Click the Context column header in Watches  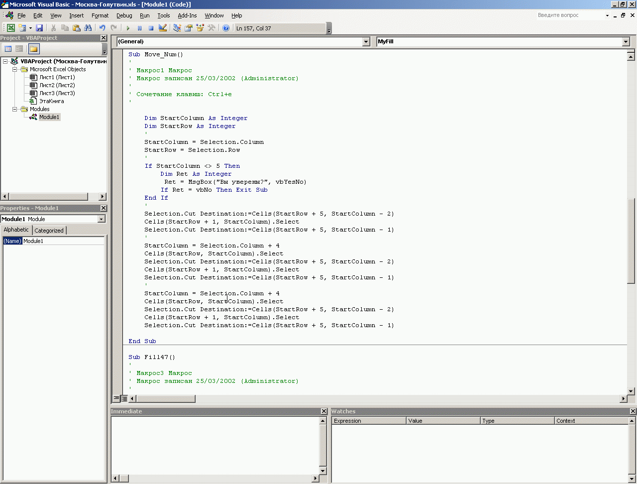pos(591,421)
